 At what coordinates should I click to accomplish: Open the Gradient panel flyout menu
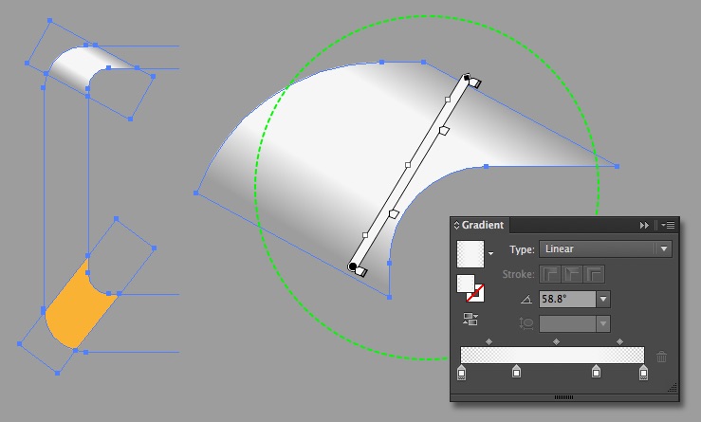click(x=668, y=225)
